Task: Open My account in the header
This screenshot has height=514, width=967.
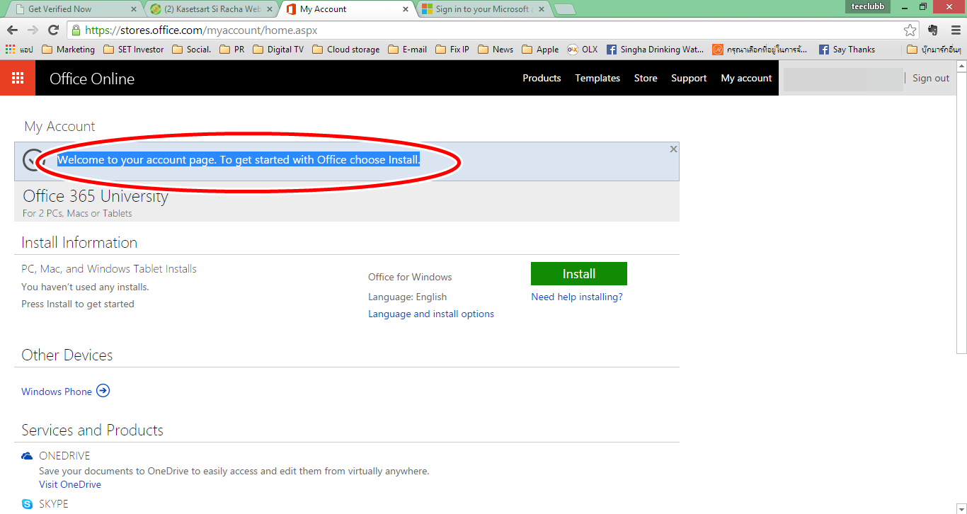Action: [746, 78]
